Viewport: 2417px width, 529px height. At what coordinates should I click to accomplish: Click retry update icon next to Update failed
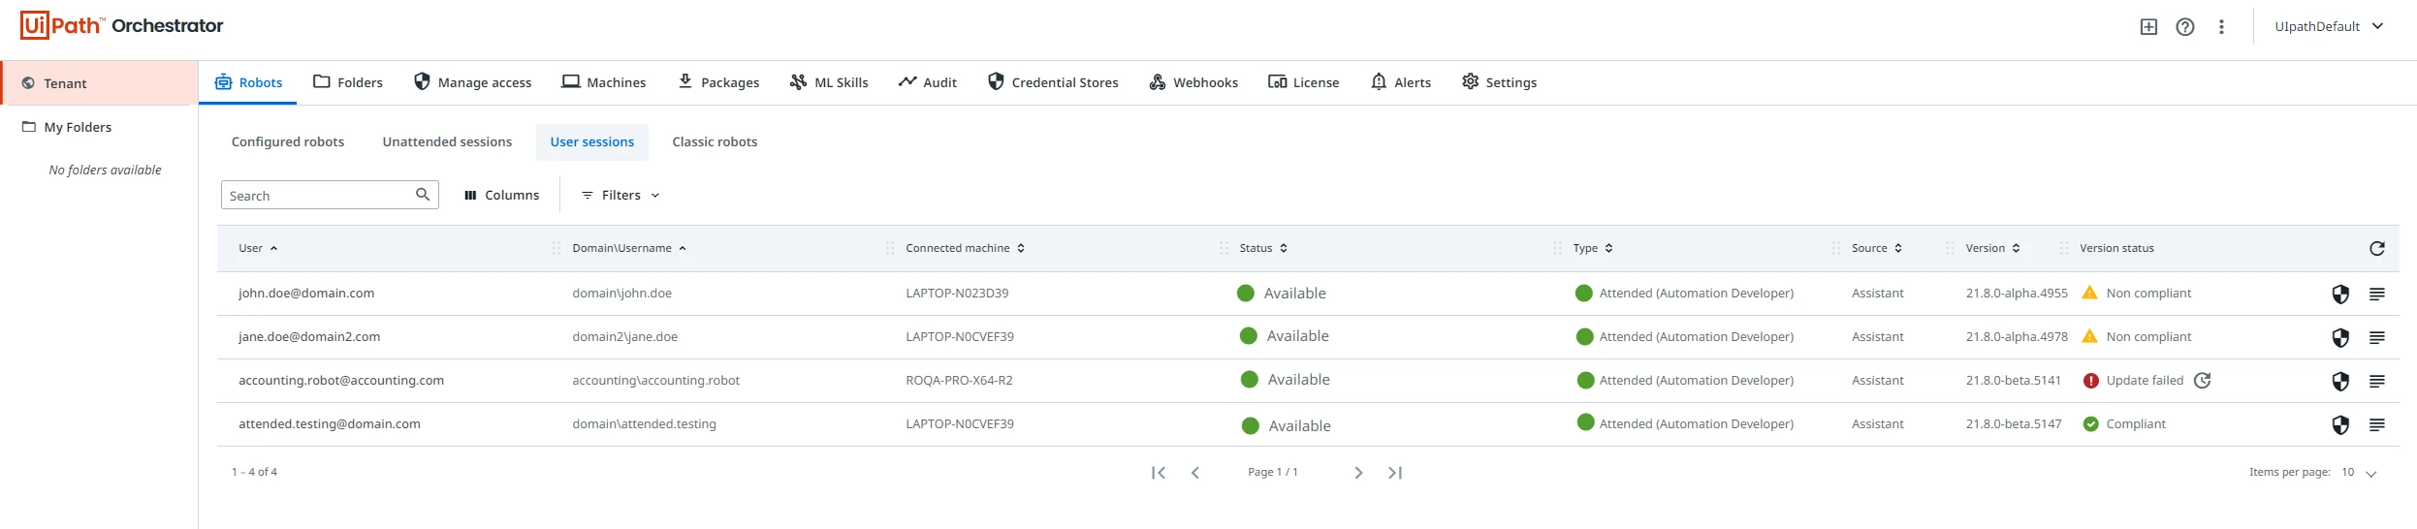point(2202,381)
